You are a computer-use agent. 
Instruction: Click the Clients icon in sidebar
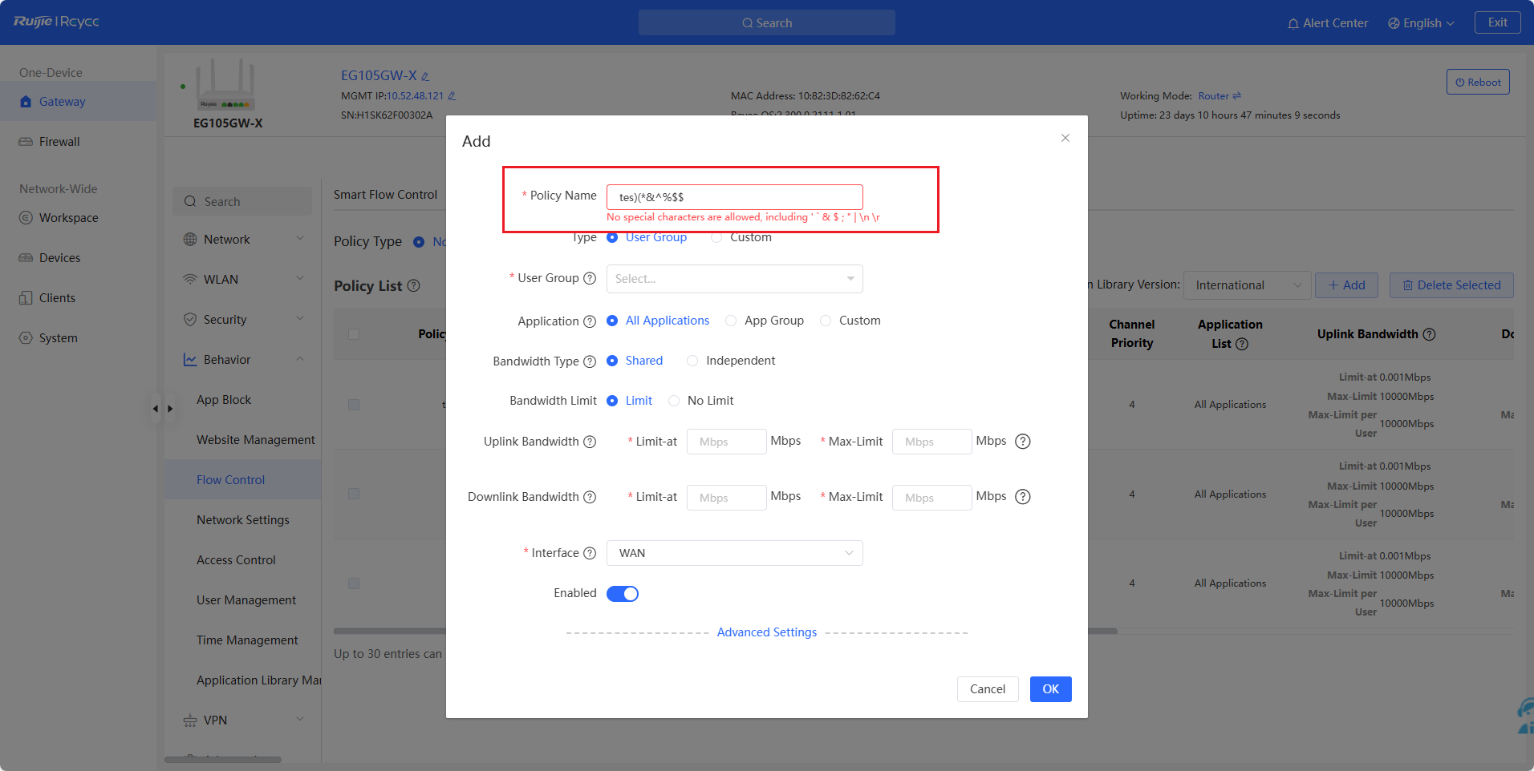click(x=26, y=298)
